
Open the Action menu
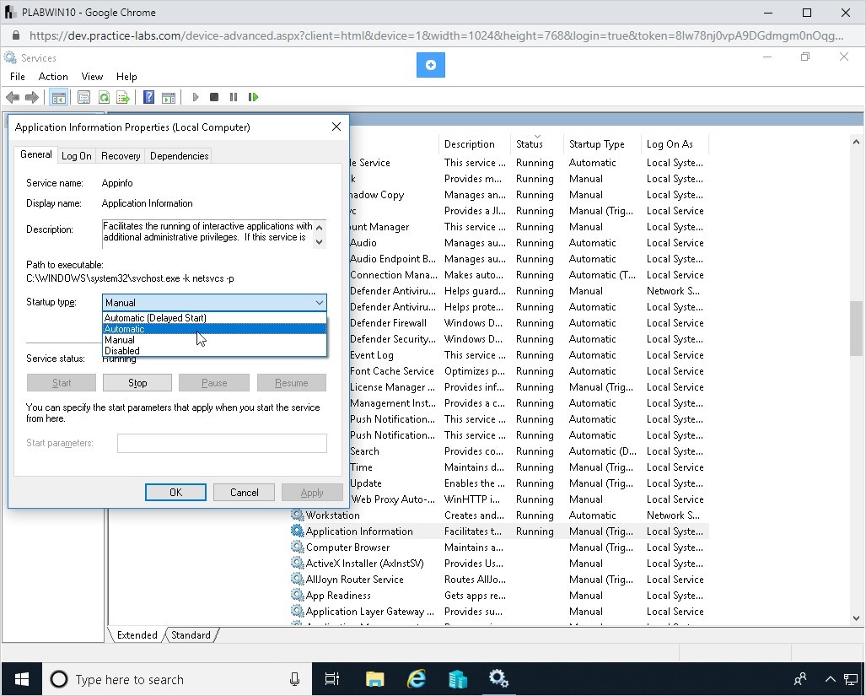click(x=53, y=77)
